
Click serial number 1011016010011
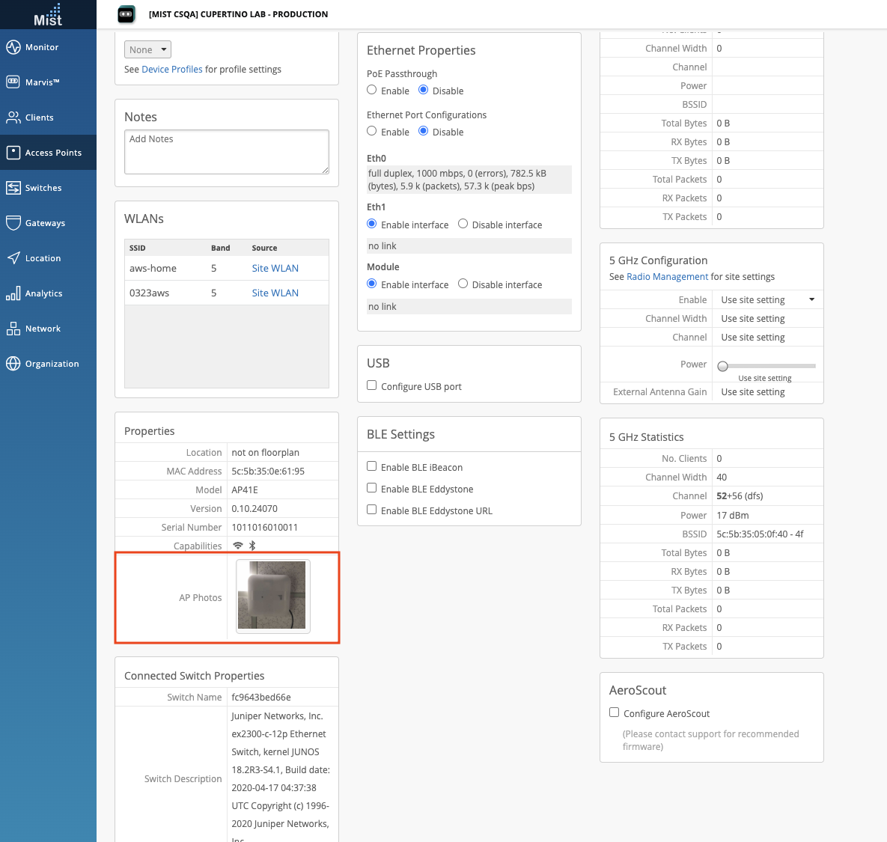[x=265, y=527]
